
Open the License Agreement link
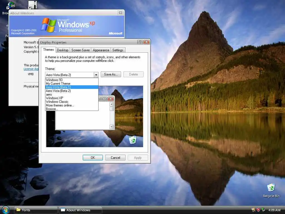31,69
